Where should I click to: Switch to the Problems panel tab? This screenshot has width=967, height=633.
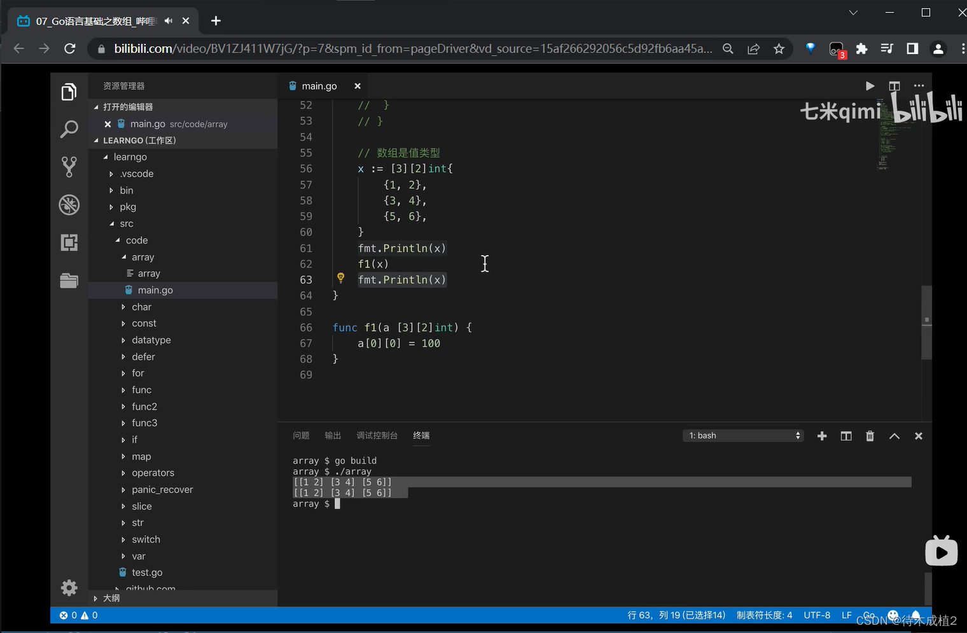click(301, 435)
